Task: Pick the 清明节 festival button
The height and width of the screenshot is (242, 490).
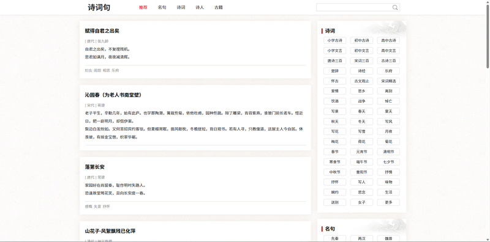Action: click(388, 152)
